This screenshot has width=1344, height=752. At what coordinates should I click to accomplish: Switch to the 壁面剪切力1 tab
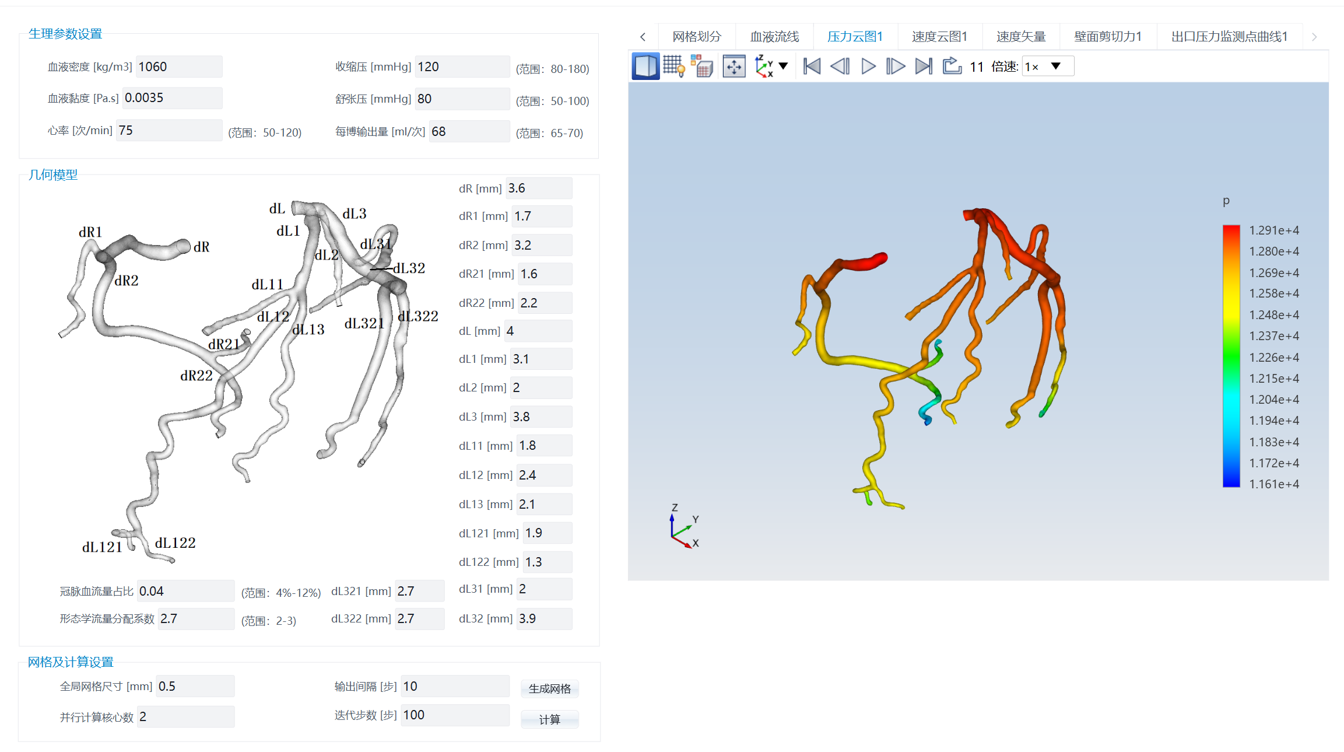click(x=1107, y=37)
